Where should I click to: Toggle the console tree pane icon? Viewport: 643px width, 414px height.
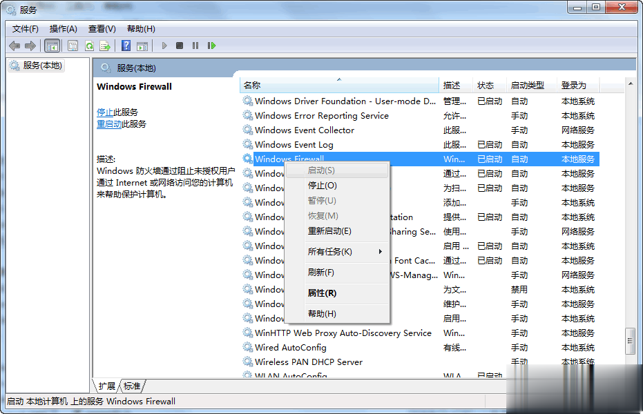[52, 46]
